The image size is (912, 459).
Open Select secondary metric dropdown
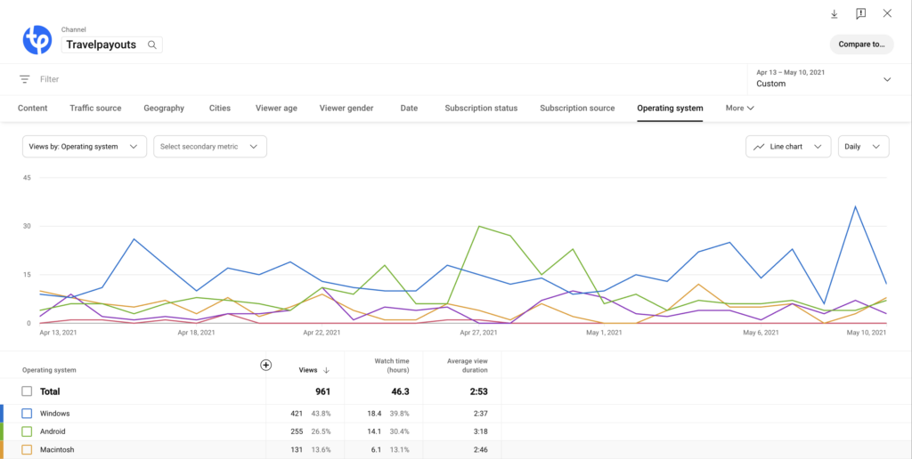pyautogui.click(x=209, y=147)
